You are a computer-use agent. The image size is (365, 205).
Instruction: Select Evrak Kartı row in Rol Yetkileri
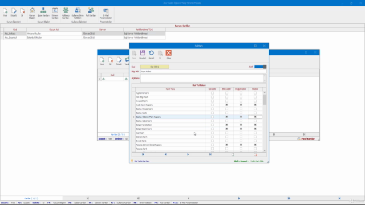tap(199, 141)
